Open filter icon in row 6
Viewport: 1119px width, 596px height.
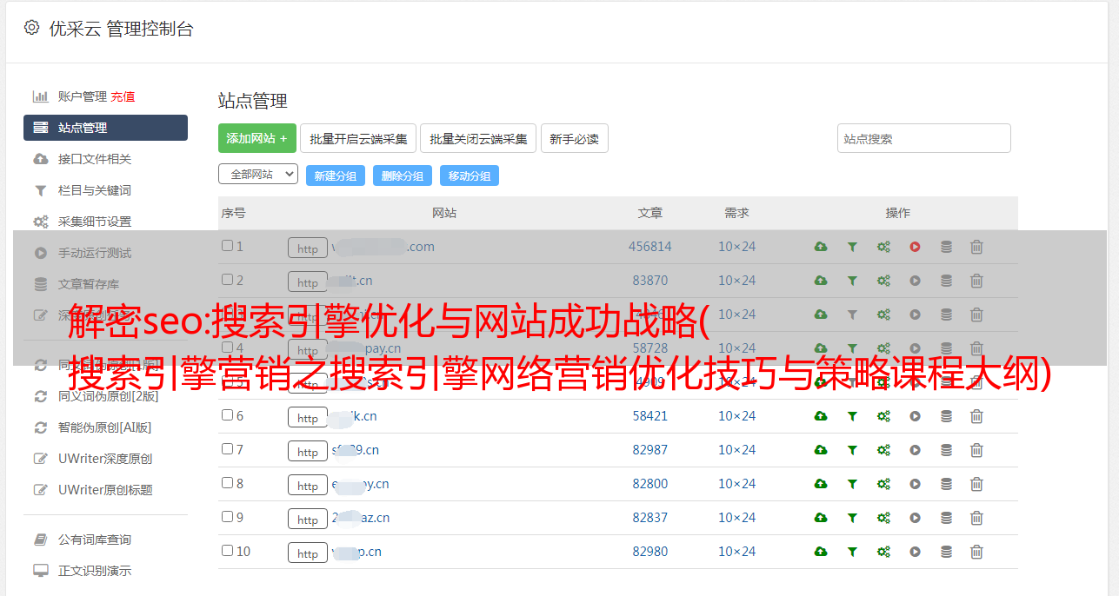852,416
